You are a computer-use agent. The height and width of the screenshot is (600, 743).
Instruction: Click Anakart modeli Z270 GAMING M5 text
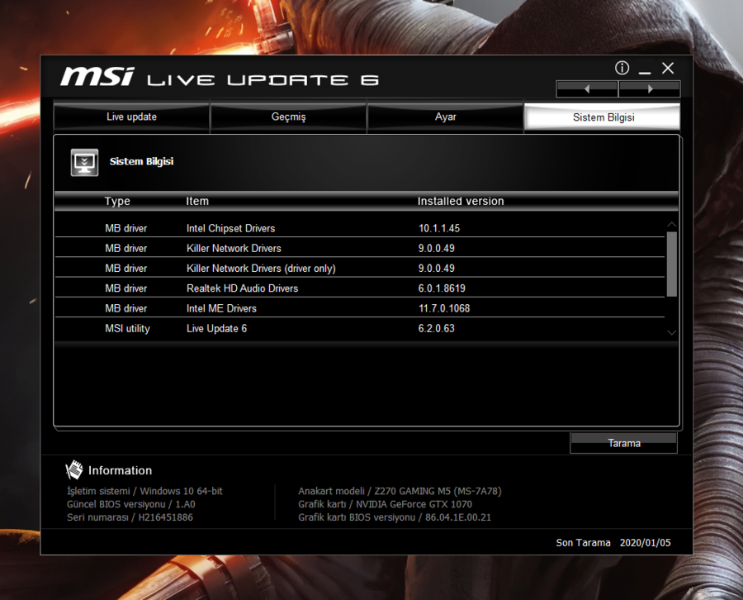[x=400, y=491]
